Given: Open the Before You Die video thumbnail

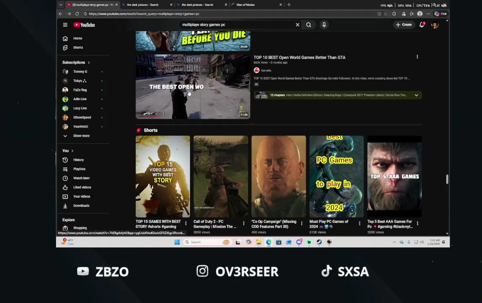Looking at the screenshot, I should tap(193, 41).
